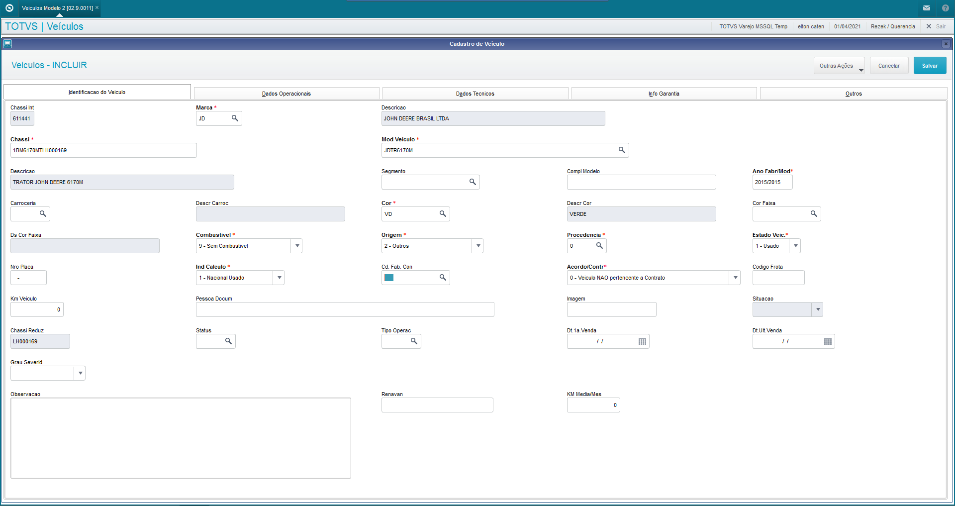Click the Rezek / Querencia branch label

(x=893, y=26)
